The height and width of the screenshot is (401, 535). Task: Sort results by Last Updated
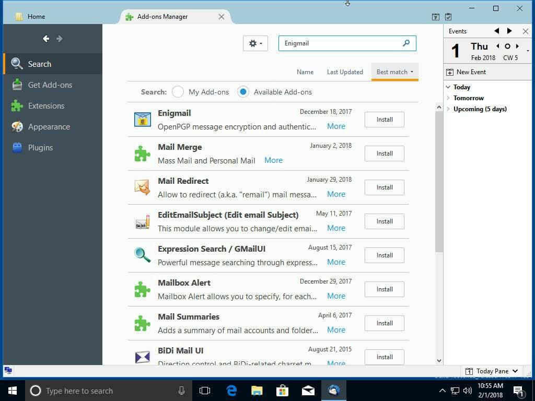point(344,72)
